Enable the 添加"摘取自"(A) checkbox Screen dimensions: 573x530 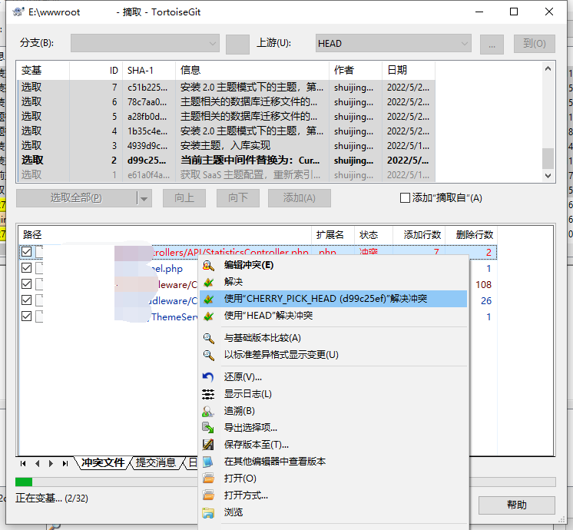click(405, 197)
